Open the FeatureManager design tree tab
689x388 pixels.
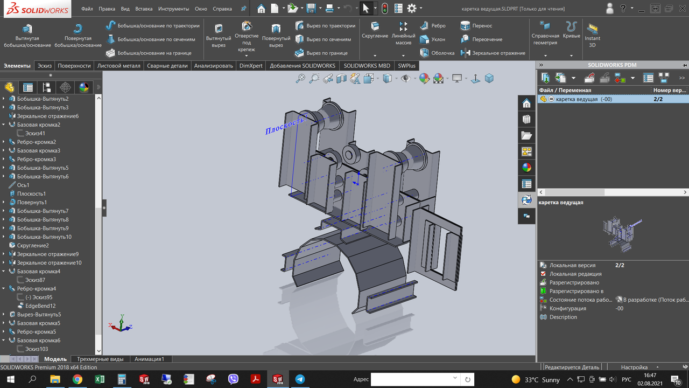click(10, 87)
